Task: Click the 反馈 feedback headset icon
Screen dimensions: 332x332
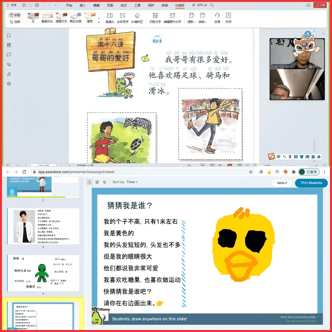Action: click(217, 18)
